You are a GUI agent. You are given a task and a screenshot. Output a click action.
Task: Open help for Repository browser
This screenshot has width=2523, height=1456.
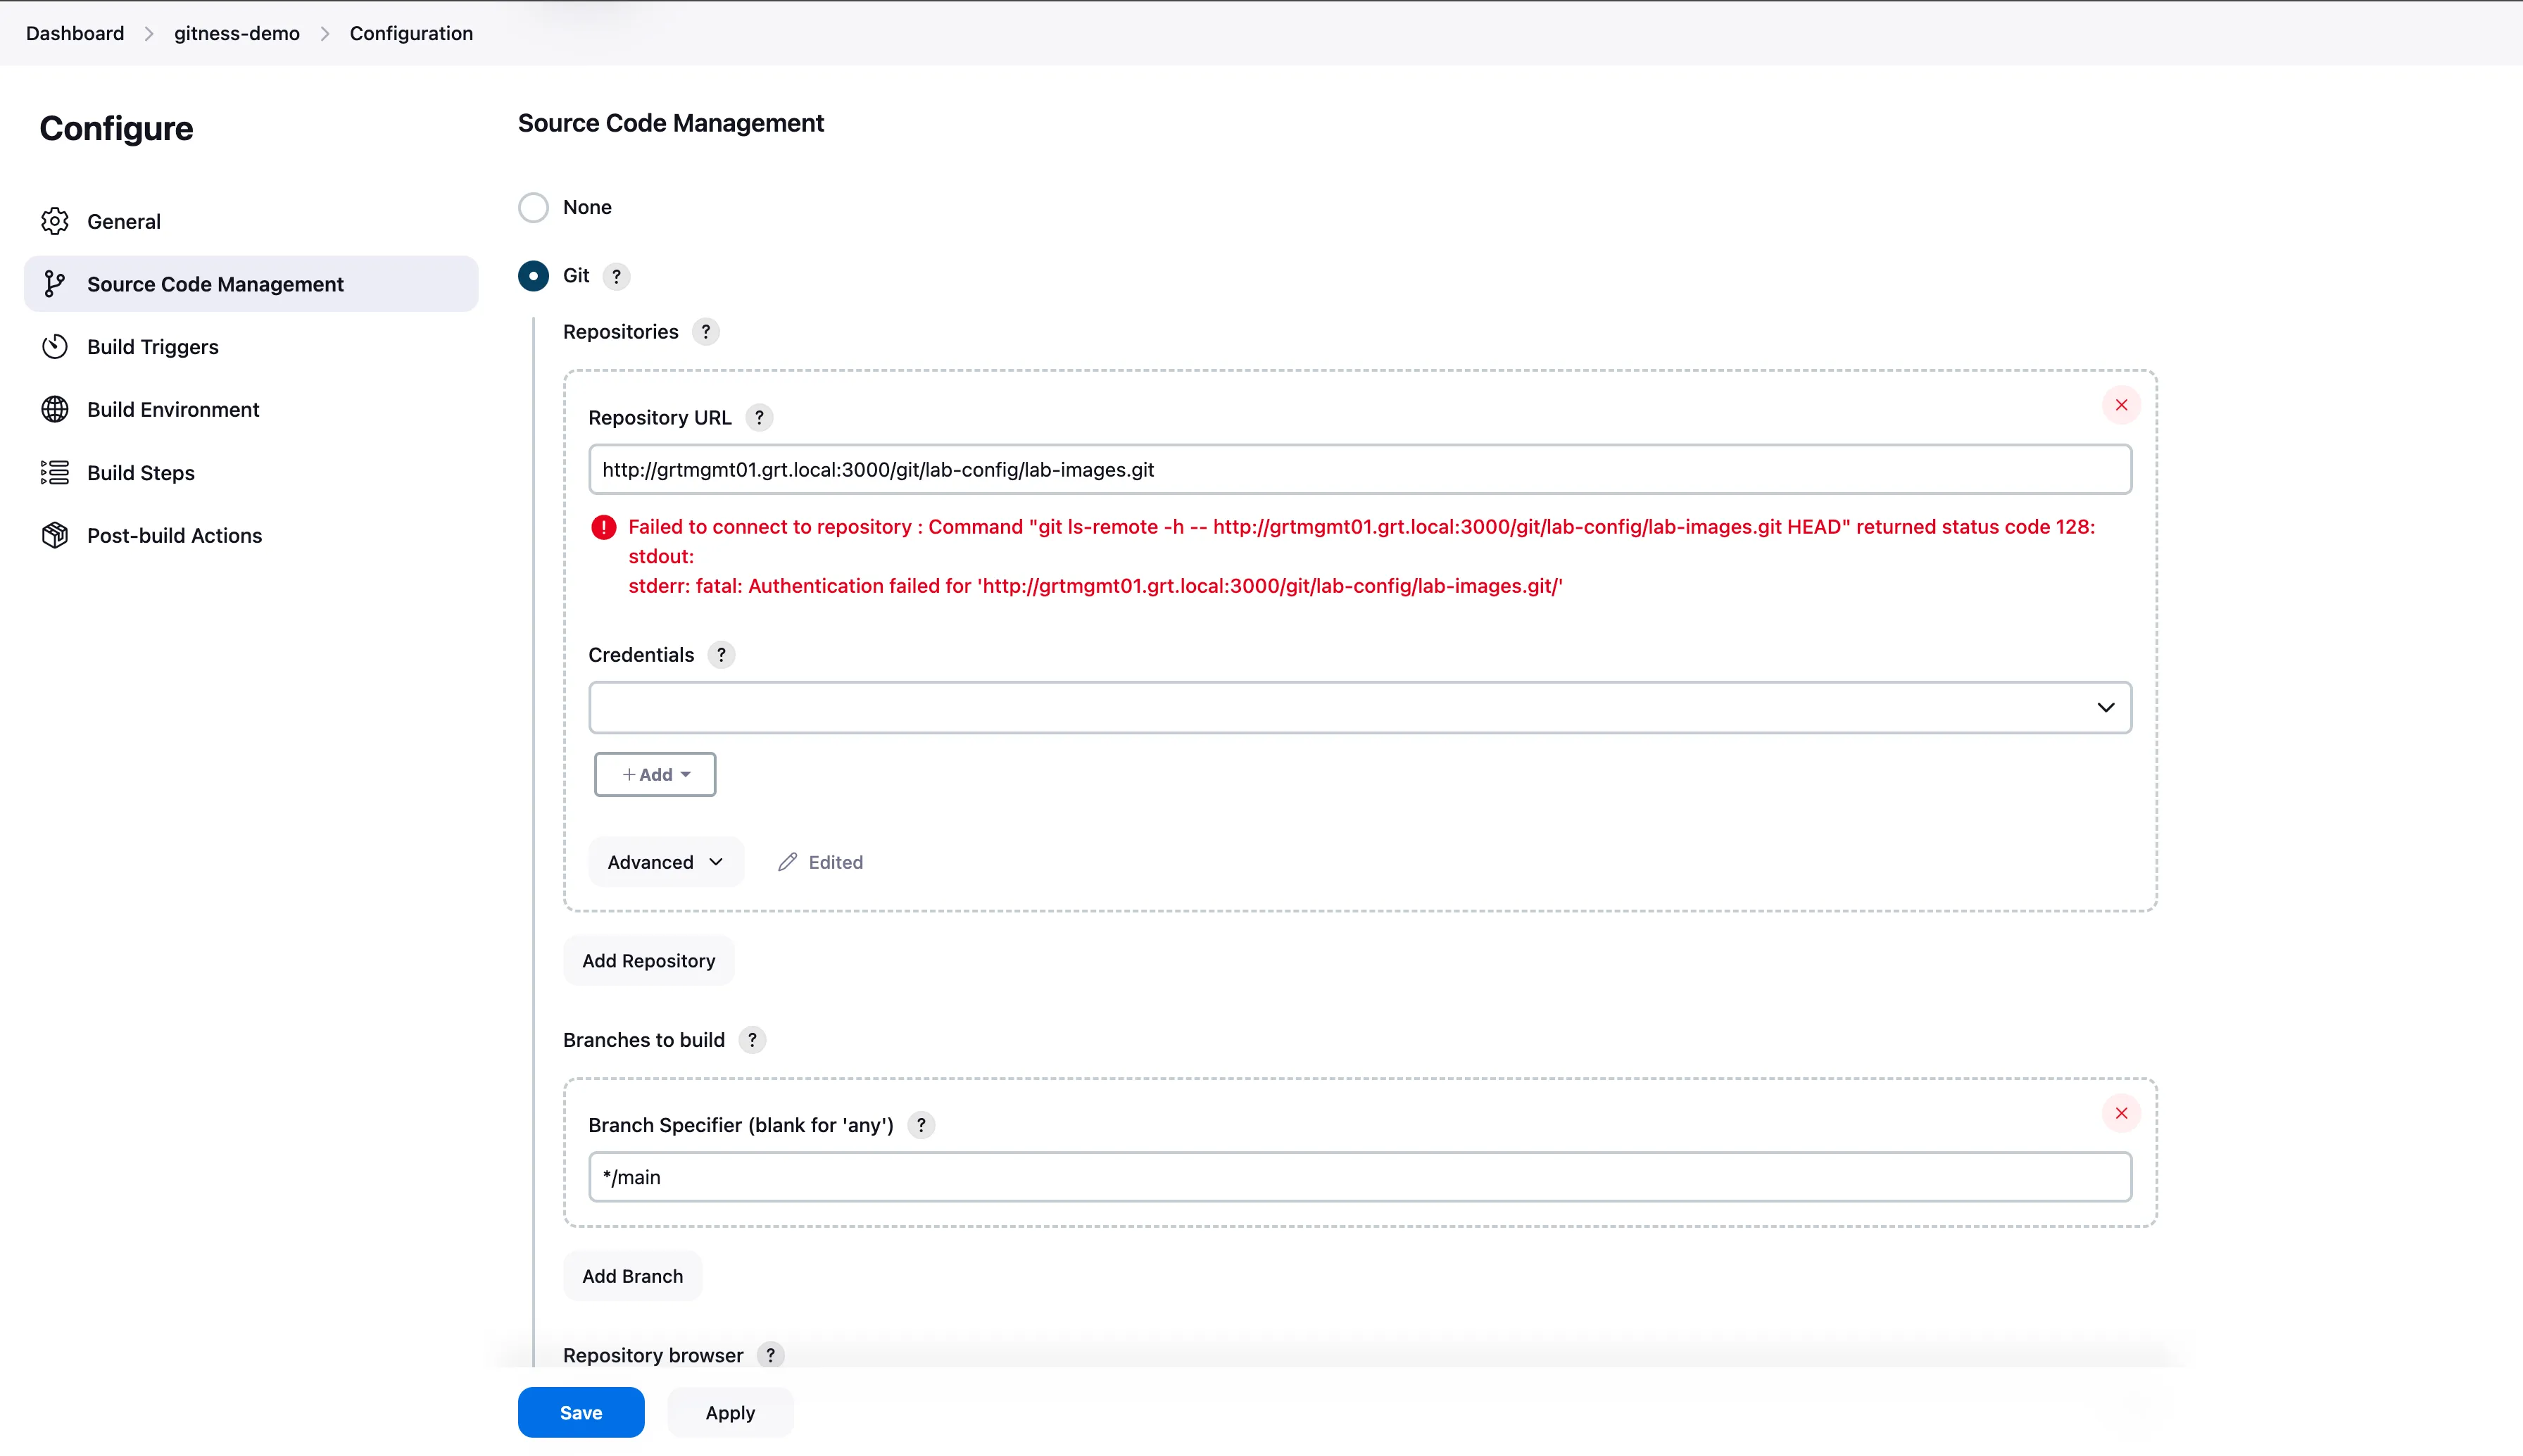click(x=771, y=1355)
